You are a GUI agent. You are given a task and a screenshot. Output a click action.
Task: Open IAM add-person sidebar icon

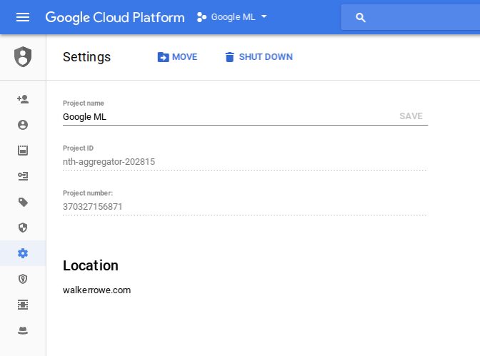point(23,99)
